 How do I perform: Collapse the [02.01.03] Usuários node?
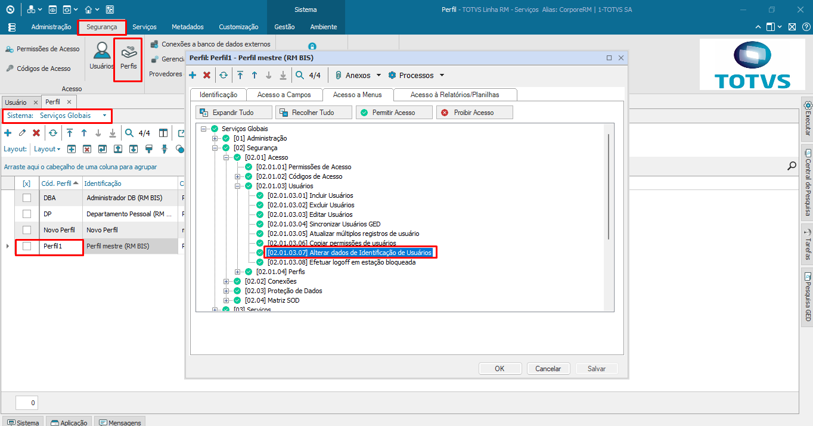click(238, 186)
